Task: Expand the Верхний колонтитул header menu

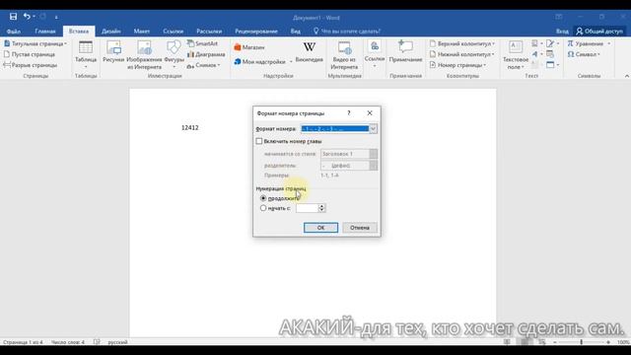Action: click(x=462, y=43)
